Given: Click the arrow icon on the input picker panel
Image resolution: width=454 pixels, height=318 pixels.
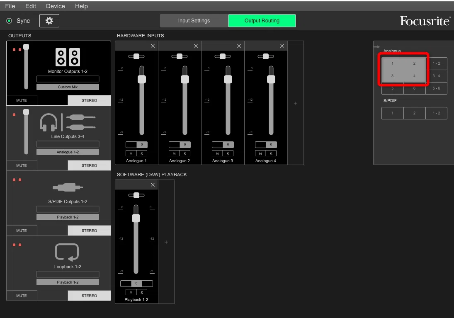Looking at the screenshot, I should pos(377,46).
